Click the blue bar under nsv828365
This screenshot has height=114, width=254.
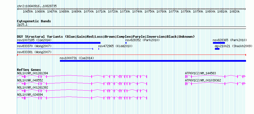219,43
